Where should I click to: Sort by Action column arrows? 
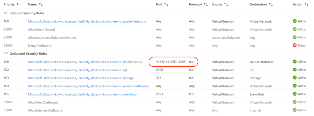tap(306, 4)
